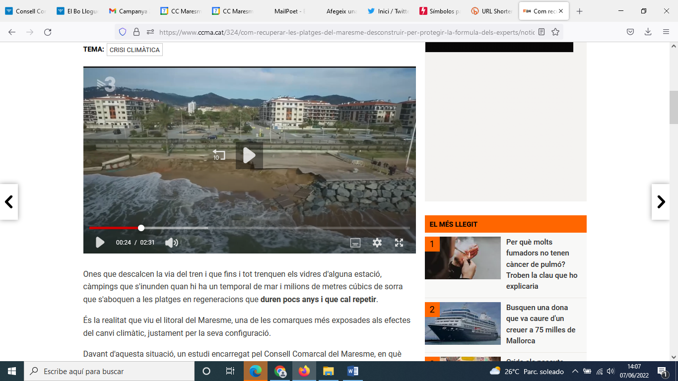Open video settings gear
Image resolution: width=678 pixels, height=381 pixels.
coord(377,243)
